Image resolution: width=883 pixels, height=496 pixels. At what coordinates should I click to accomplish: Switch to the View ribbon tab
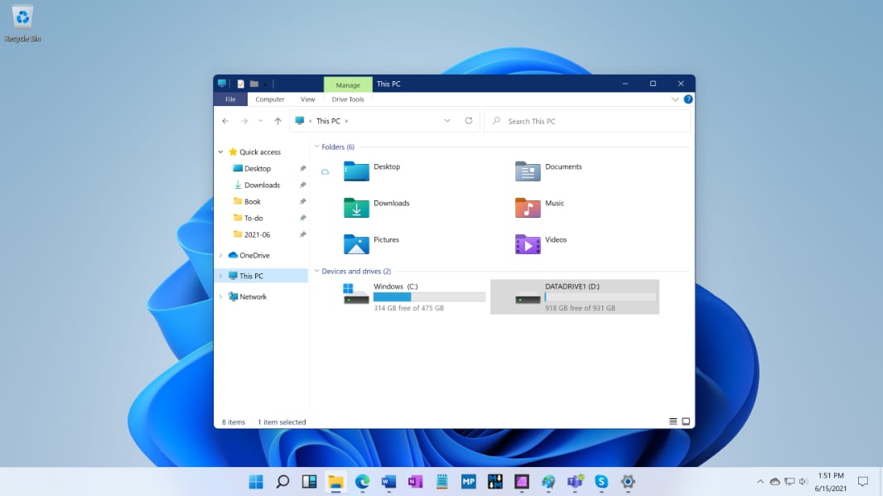[x=307, y=99]
